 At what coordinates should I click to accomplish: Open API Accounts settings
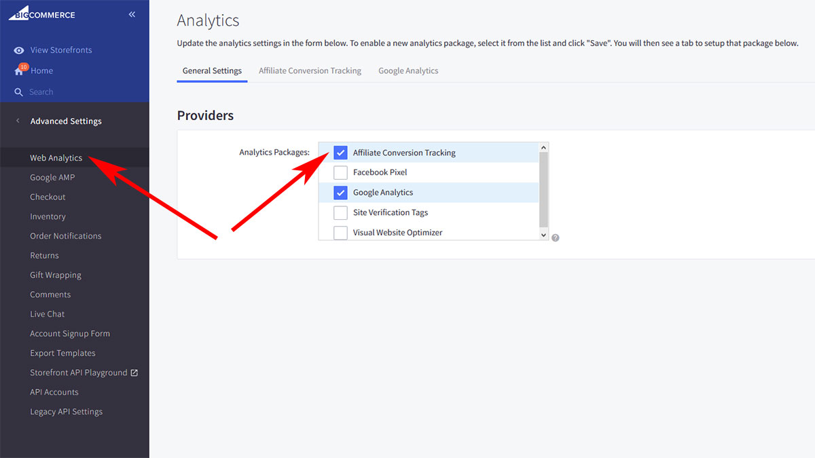tap(54, 392)
